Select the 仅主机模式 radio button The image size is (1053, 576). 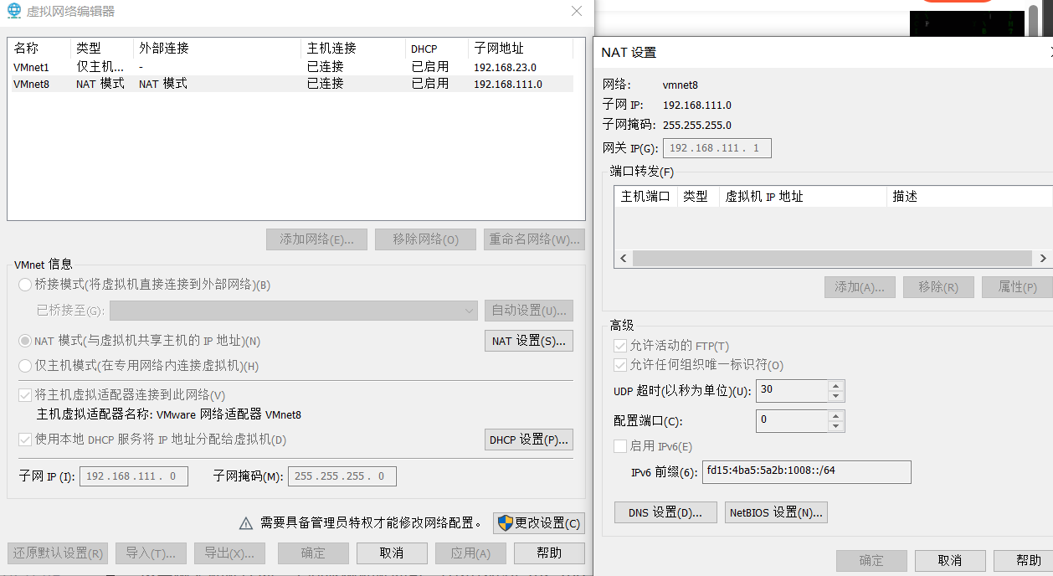[x=25, y=366]
